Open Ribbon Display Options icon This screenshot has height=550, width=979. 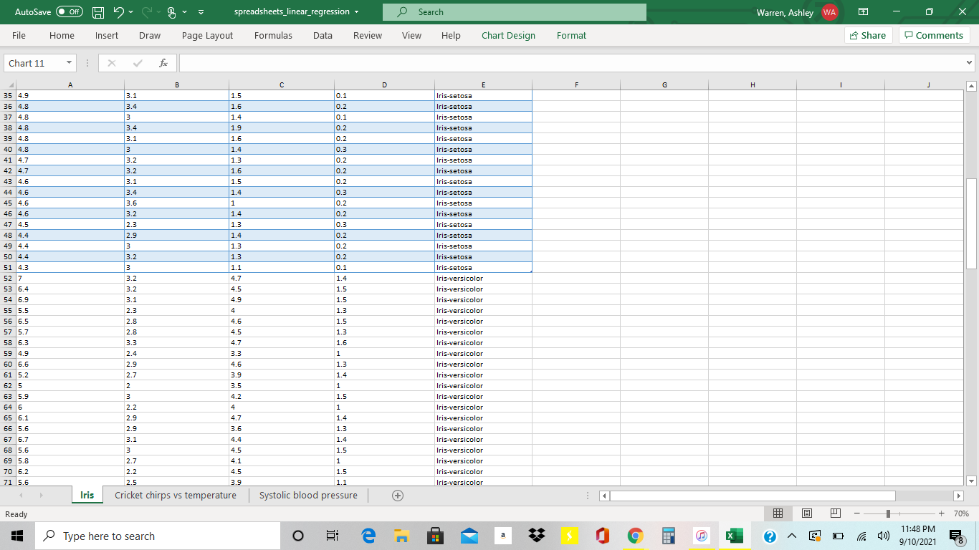864,12
